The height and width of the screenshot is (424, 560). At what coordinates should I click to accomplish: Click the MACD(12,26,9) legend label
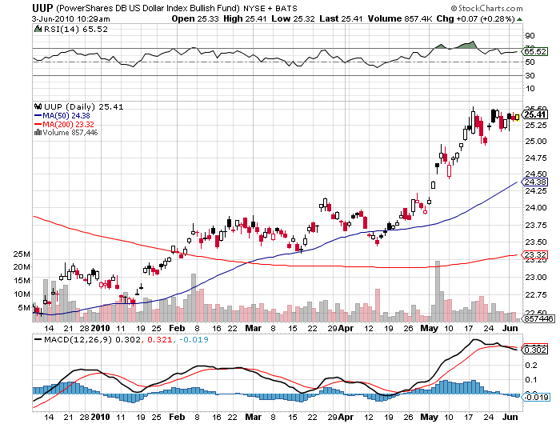(78, 339)
